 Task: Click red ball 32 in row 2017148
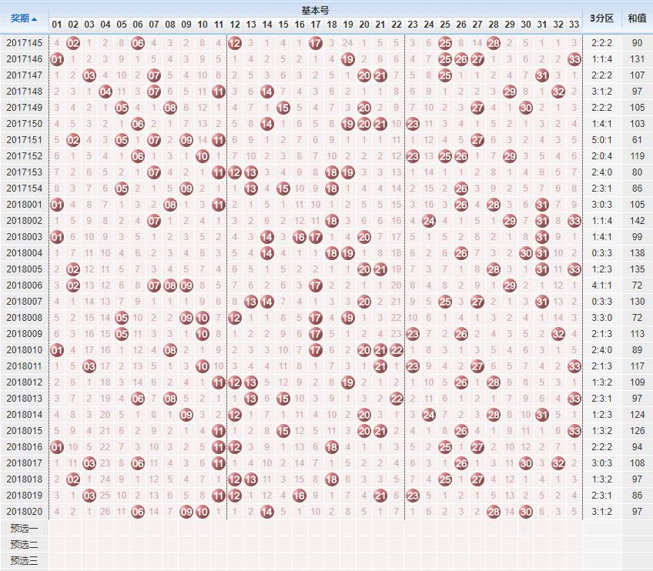point(558,92)
